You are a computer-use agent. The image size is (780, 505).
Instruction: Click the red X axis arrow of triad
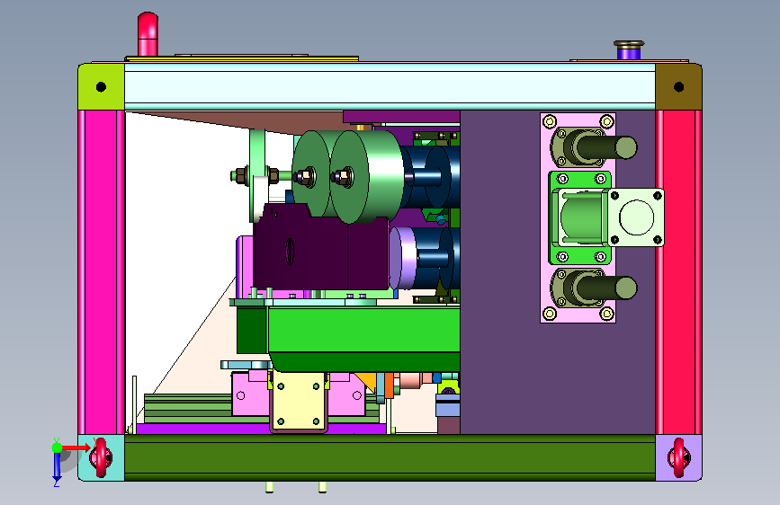pos(76,447)
